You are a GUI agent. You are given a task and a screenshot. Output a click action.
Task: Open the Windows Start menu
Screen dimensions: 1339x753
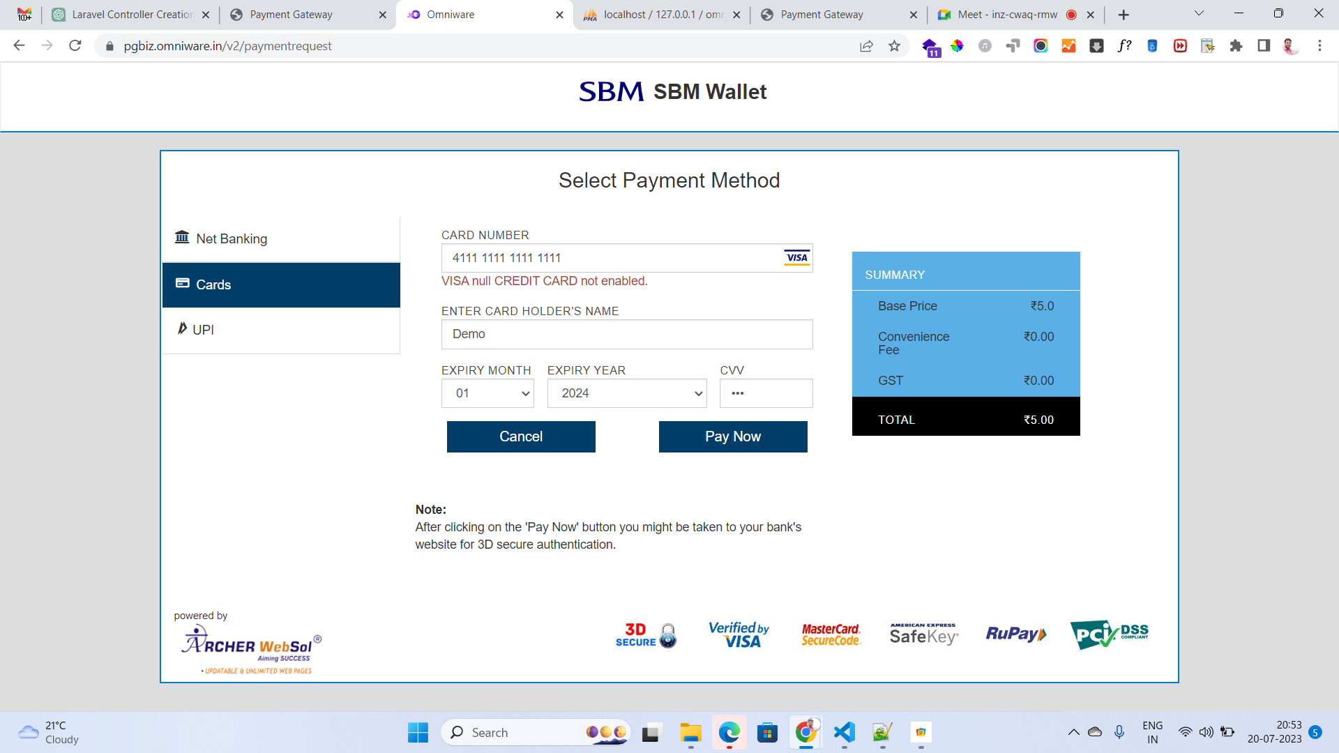coord(418,733)
